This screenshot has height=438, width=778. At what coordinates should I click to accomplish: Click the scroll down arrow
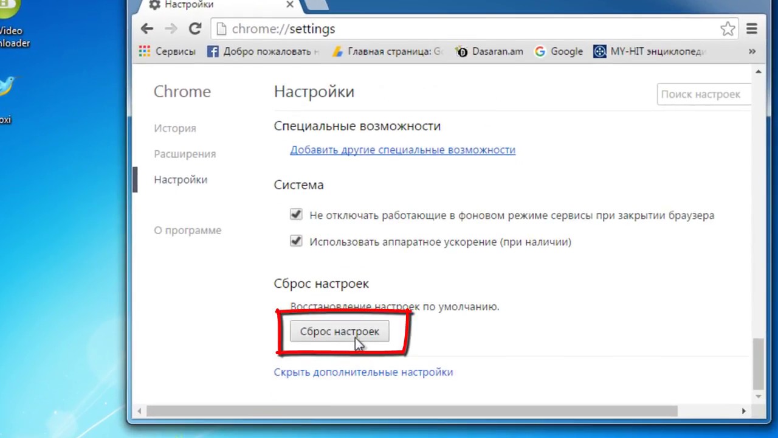(x=758, y=396)
